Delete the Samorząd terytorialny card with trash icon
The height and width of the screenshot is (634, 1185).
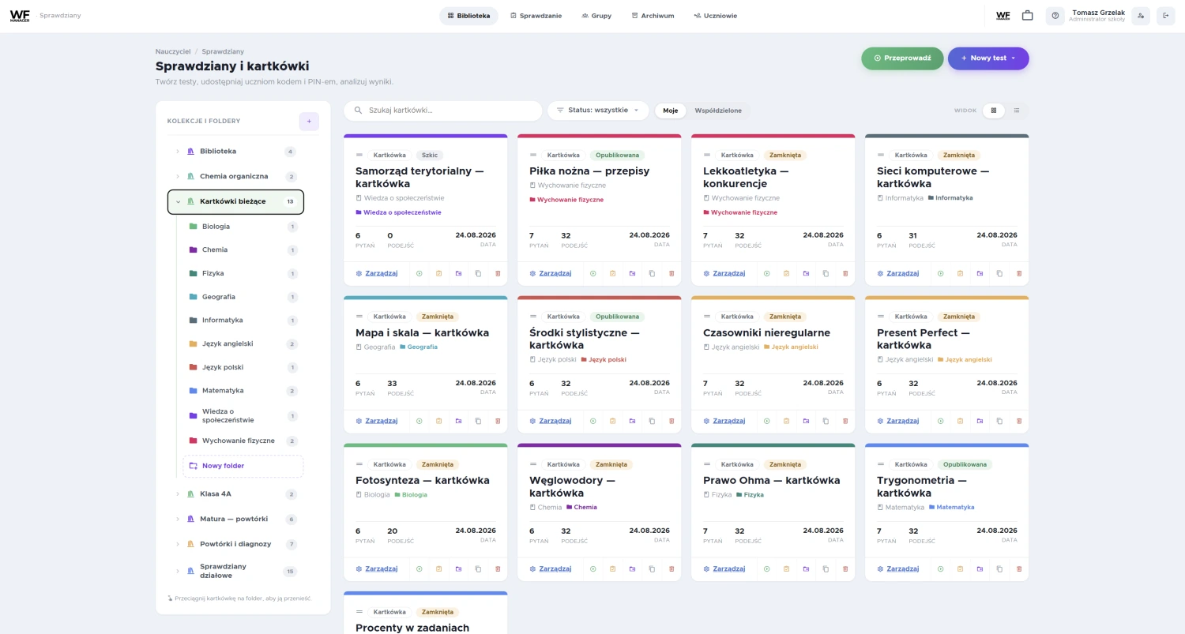pyautogui.click(x=498, y=273)
